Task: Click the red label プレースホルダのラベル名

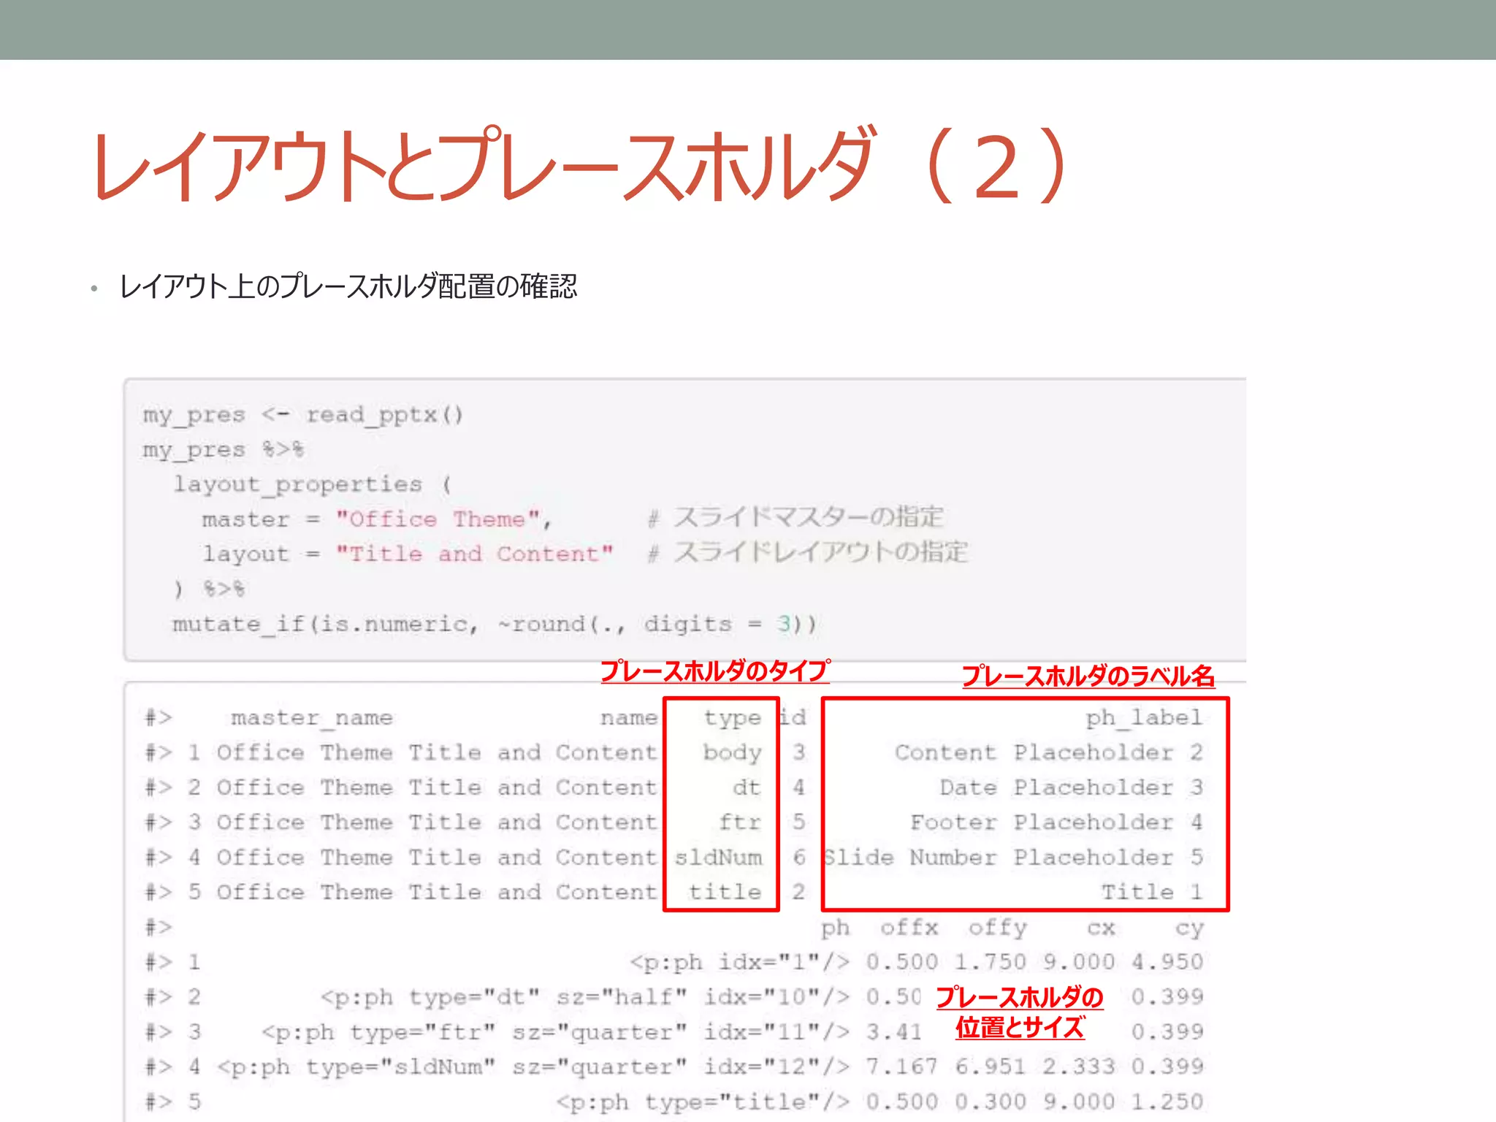Action: 1088,676
